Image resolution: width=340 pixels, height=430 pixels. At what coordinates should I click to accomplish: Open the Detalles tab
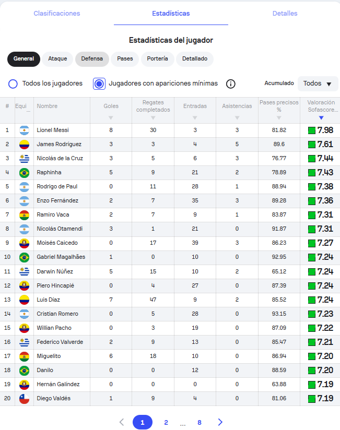tap(285, 13)
